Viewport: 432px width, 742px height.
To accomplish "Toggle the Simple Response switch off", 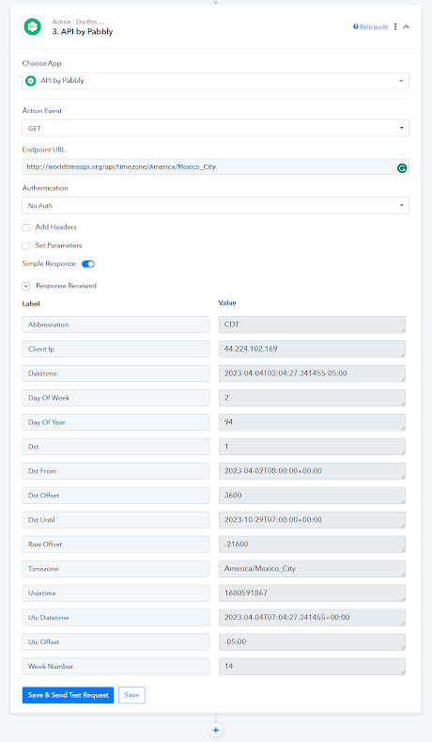I will (x=88, y=264).
